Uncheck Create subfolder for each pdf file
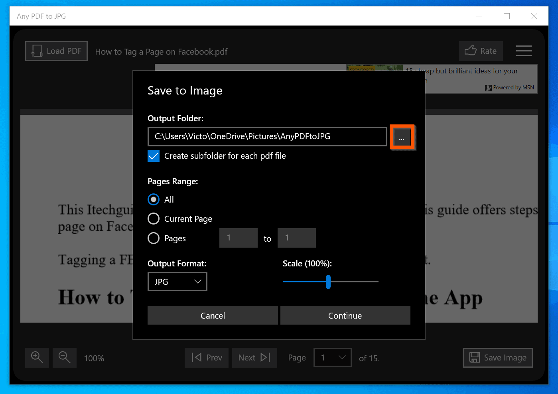Image resolution: width=558 pixels, height=394 pixels. pos(153,156)
